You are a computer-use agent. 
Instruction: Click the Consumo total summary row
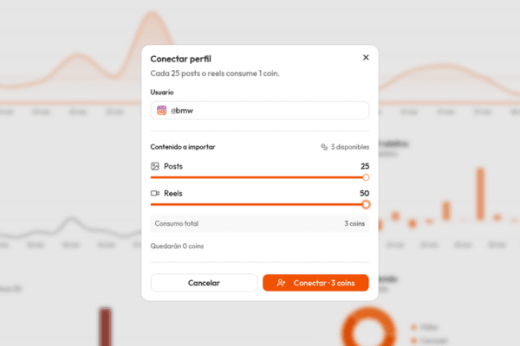tap(260, 224)
